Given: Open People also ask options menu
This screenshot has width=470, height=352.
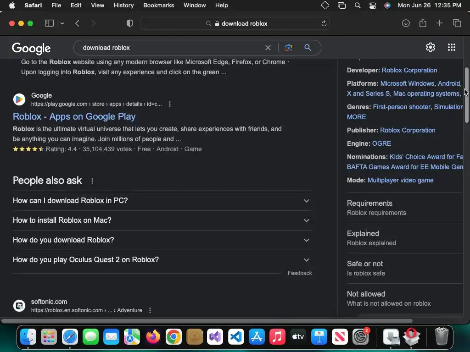Looking at the screenshot, I should (92, 181).
